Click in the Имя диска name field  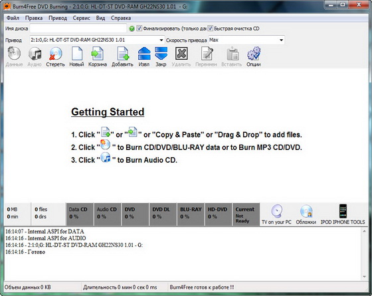(x=78, y=29)
